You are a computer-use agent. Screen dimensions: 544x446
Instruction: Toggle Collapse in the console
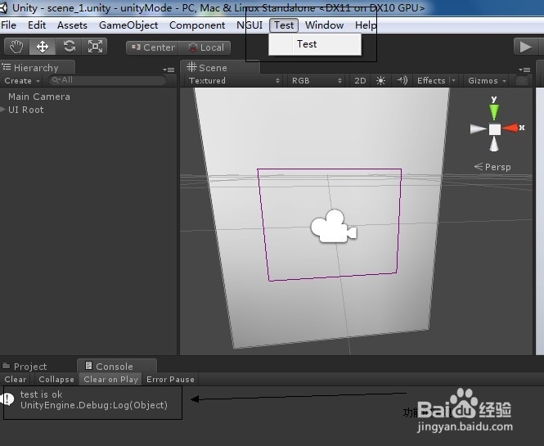pyautogui.click(x=56, y=380)
